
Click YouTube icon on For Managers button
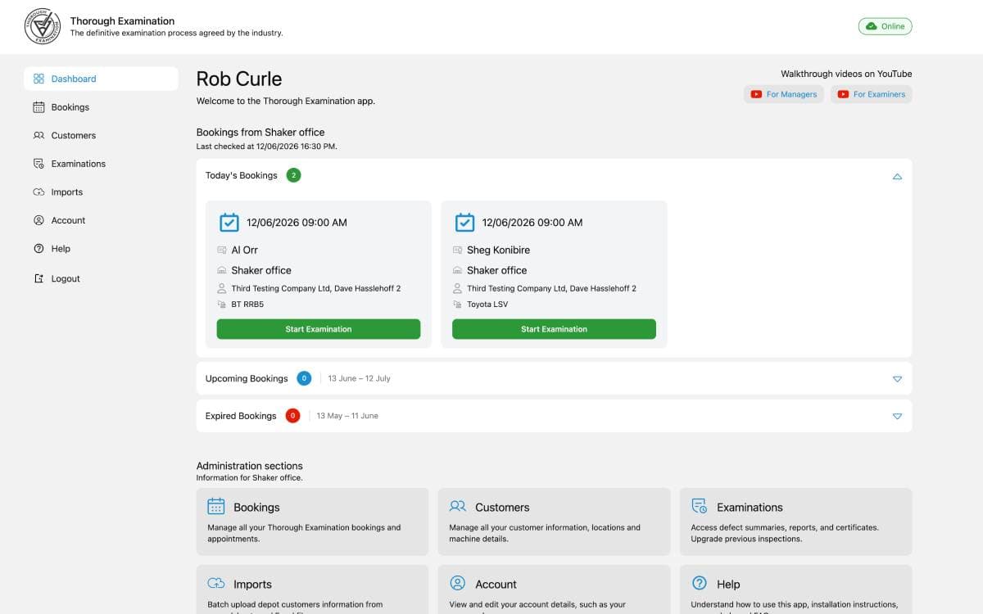(756, 94)
